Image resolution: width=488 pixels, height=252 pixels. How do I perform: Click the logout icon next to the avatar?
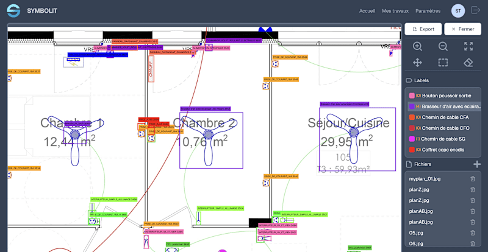[x=476, y=10]
